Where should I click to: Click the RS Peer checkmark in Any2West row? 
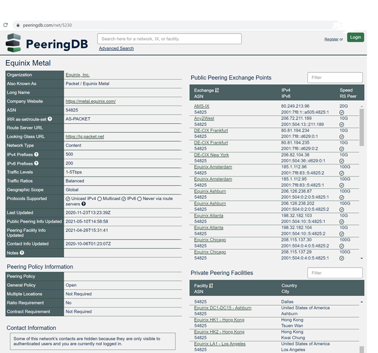click(342, 124)
